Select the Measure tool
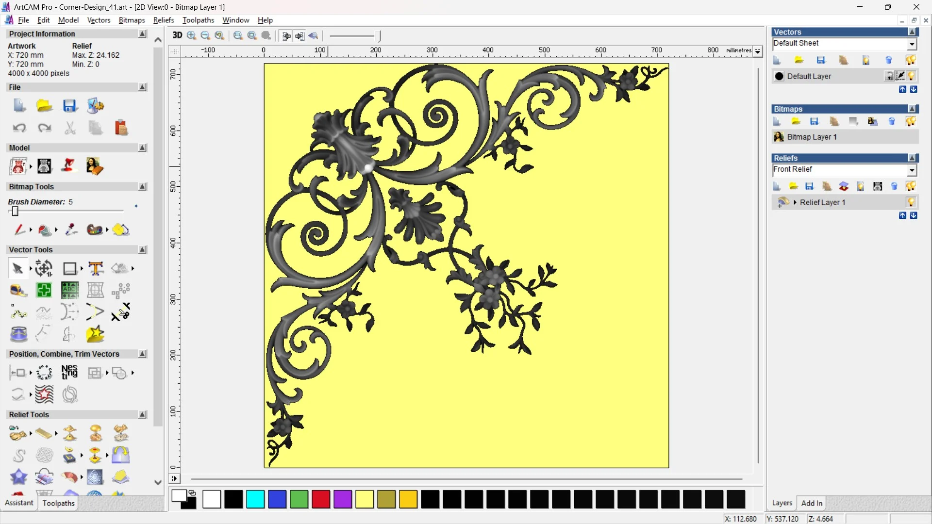The image size is (932, 524). [18, 290]
